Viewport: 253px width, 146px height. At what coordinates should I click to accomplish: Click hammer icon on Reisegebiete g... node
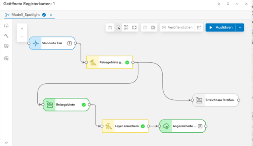93,63
